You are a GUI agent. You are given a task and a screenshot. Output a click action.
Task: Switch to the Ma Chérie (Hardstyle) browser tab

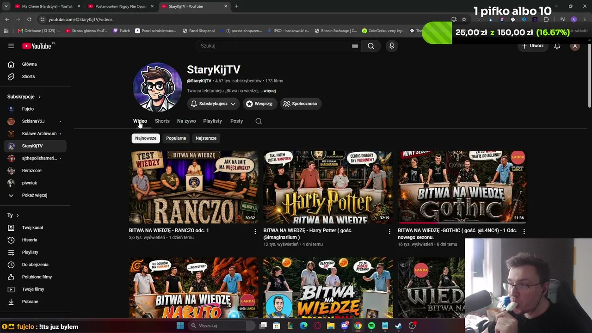click(x=47, y=6)
